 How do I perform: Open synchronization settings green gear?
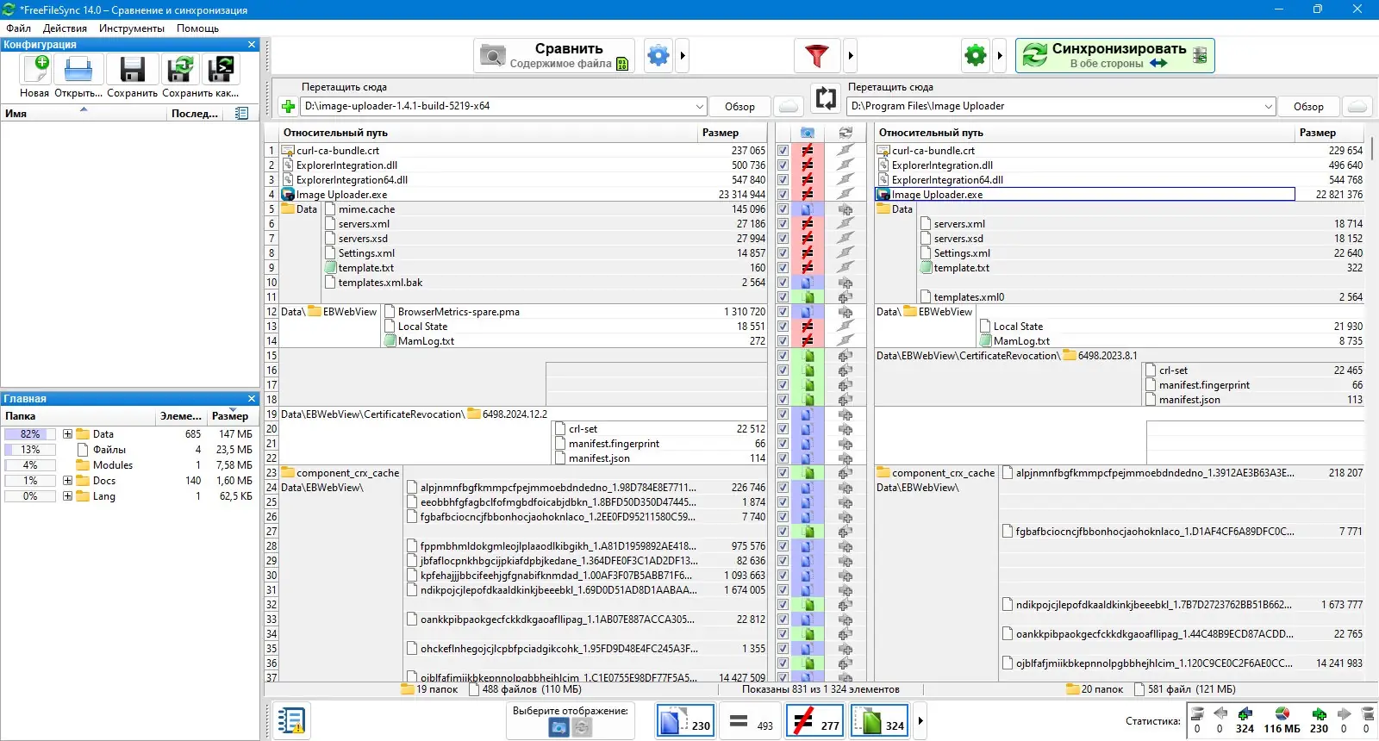pyautogui.click(x=976, y=56)
